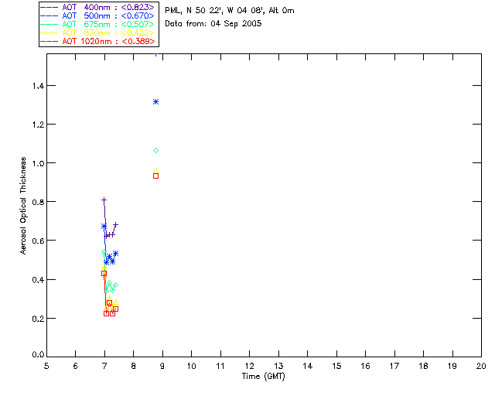Click x-axis tick label '9'
The width and height of the screenshot is (495, 396).
click(x=162, y=367)
